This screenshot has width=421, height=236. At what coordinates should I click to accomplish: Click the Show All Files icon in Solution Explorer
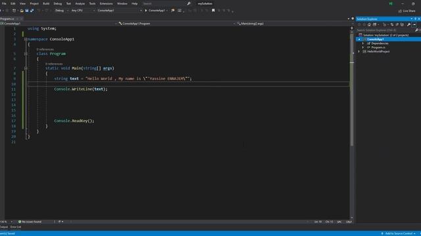pyautogui.click(x=402, y=25)
